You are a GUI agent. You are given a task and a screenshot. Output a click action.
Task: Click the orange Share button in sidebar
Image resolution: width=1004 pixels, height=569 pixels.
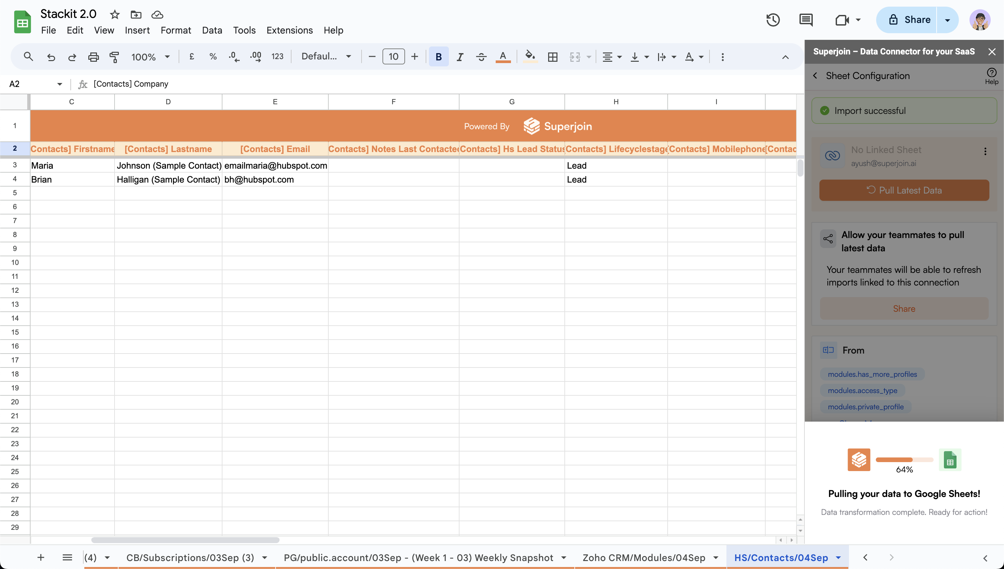coord(903,308)
